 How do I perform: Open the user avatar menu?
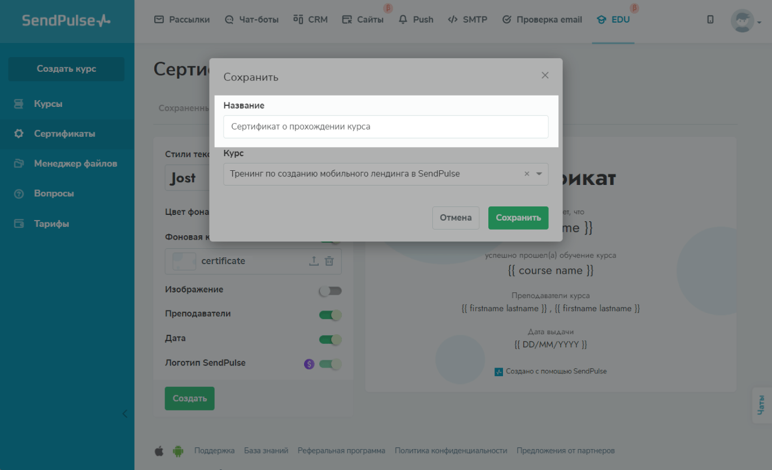(742, 21)
